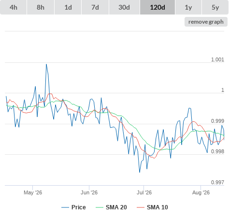Viewport: 229px width, 220px height.
Task: Switch chart to 1y range
Action: coord(188,7)
